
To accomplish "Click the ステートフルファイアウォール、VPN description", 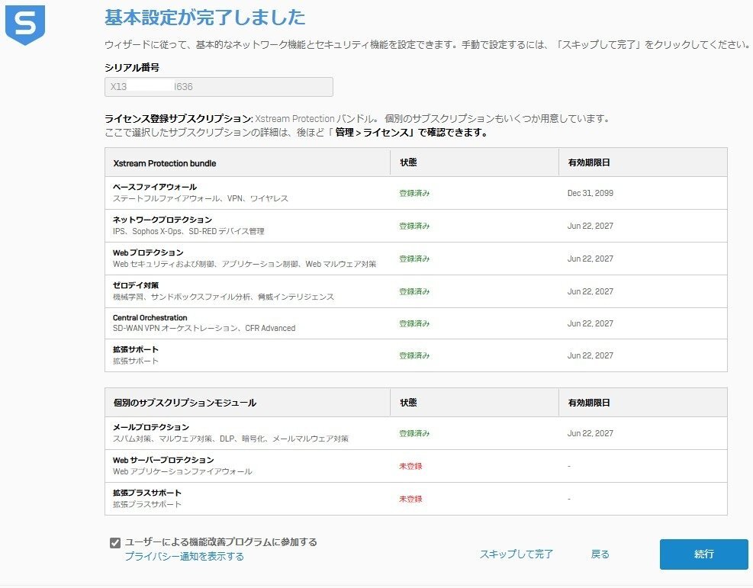I will (x=200, y=199).
